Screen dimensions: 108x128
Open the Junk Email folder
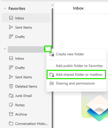[x=23, y=96]
